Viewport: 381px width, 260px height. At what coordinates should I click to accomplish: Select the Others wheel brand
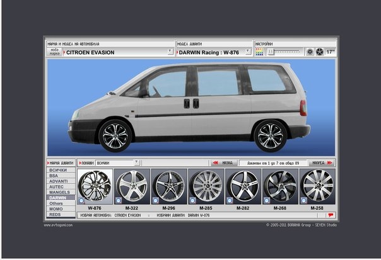tap(61, 203)
